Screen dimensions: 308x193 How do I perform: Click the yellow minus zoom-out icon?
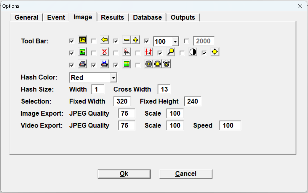pos(126,40)
